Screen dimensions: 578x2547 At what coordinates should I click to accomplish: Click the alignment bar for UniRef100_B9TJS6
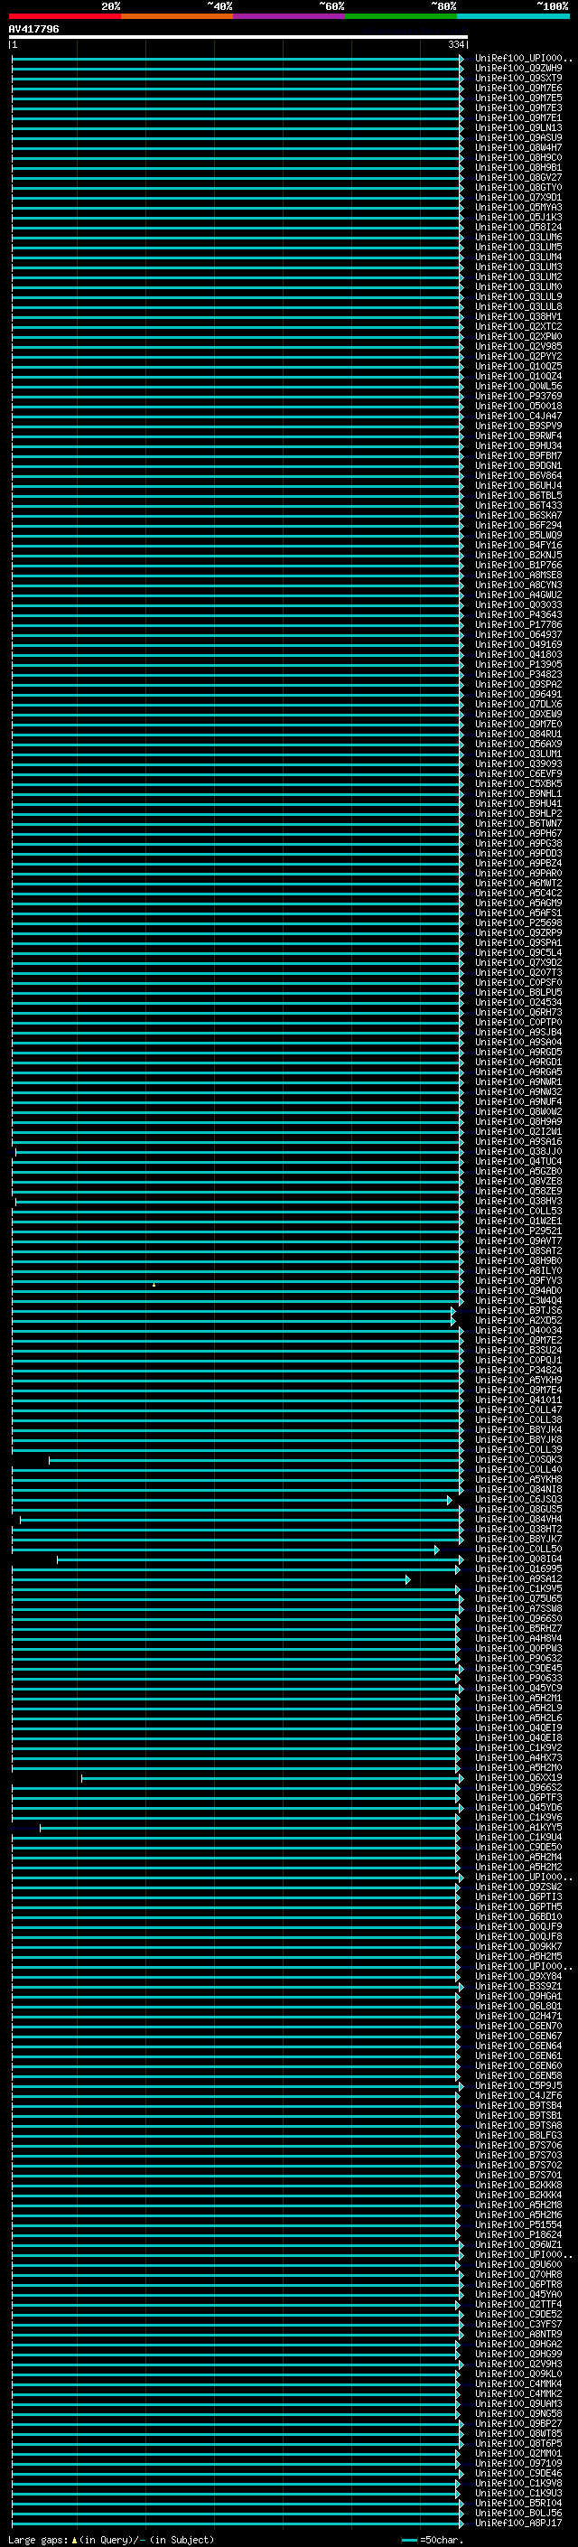point(233,1310)
